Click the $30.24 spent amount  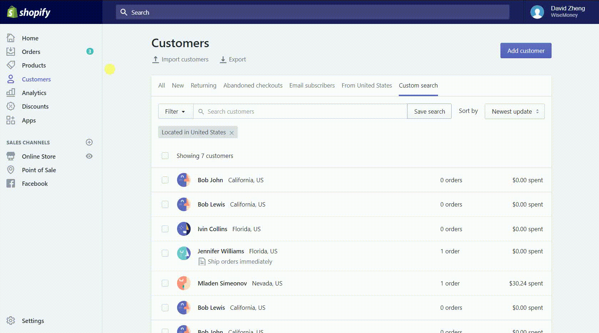pos(526,283)
